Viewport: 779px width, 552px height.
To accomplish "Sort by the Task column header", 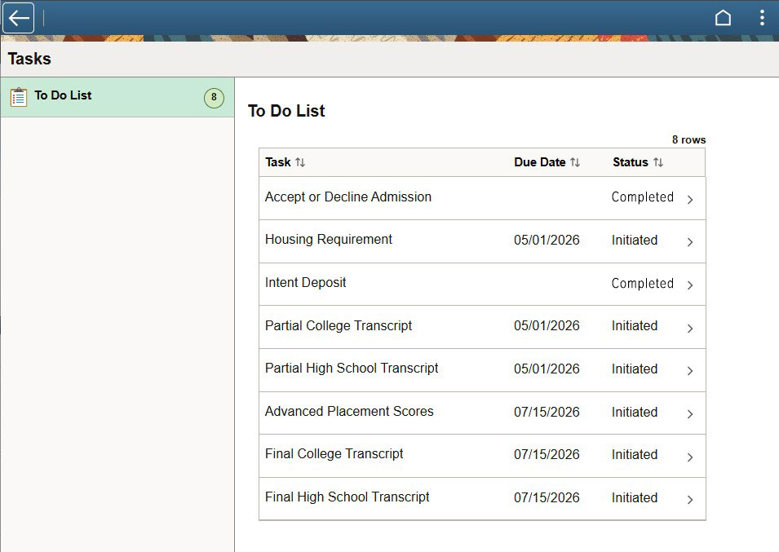I will point(278,162).
